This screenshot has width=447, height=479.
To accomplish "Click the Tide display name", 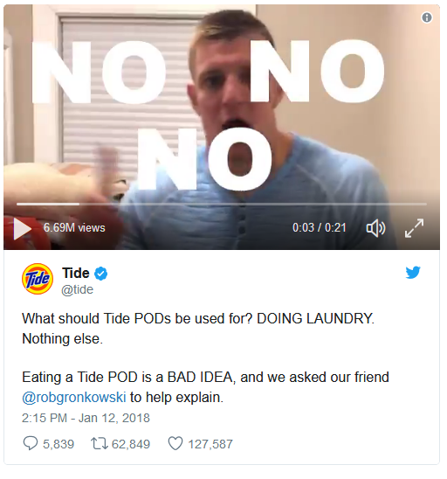I will point(76,273).
